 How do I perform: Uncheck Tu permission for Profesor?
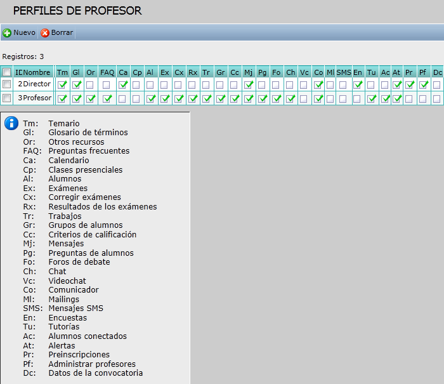[372, 98]
